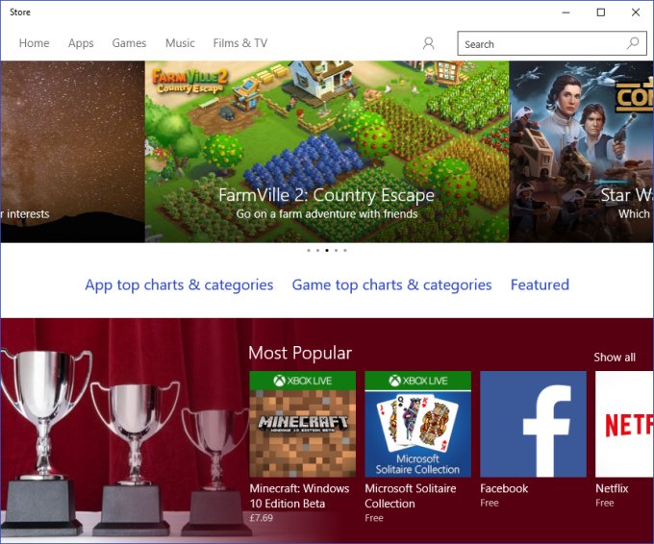
Task: Switch to the Games tab
Action: (x=129, y=43)
